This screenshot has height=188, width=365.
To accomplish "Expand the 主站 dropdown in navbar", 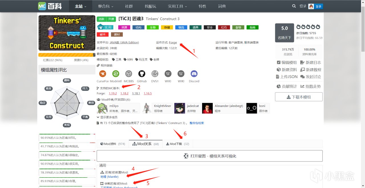I will pyautogui.click(x=81, y=6).
